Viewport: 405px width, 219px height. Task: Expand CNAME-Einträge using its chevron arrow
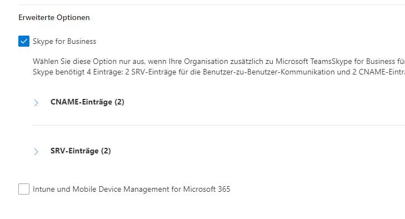click(x=36, y=103)
